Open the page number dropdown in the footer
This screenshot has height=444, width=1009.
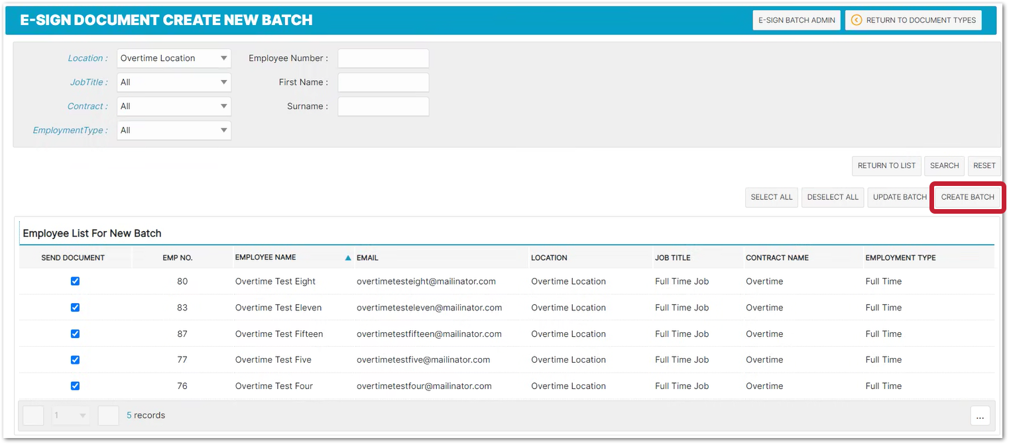click(x=70, y=416)
